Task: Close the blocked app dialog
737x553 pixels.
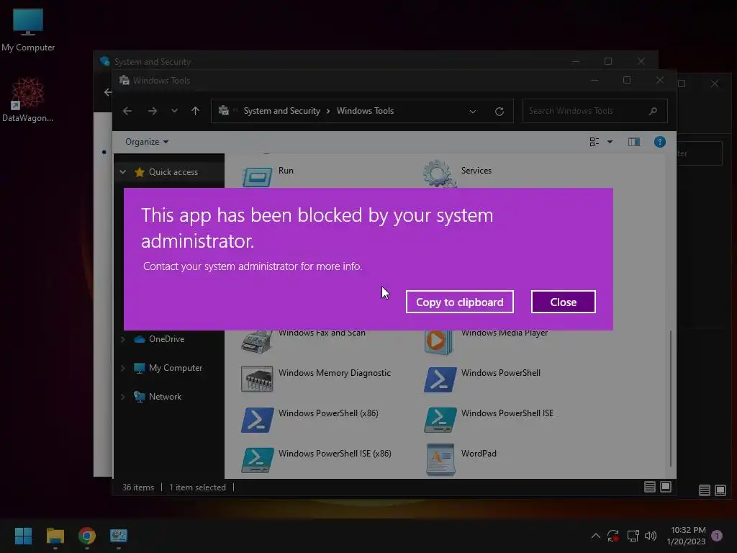Action: pos(563,302)
